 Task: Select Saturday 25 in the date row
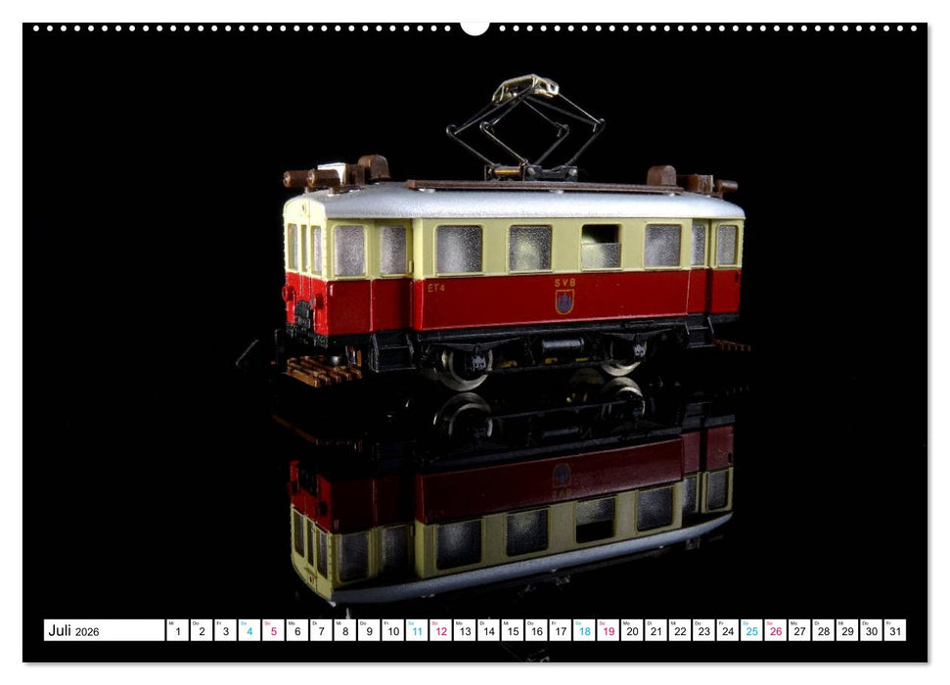click(x=750, y=631)
